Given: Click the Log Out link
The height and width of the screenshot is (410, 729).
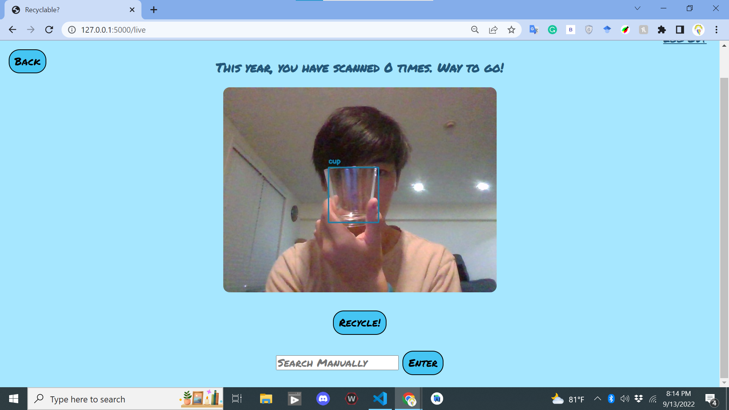Looking at the screenshot, I should tap(684, 41).
